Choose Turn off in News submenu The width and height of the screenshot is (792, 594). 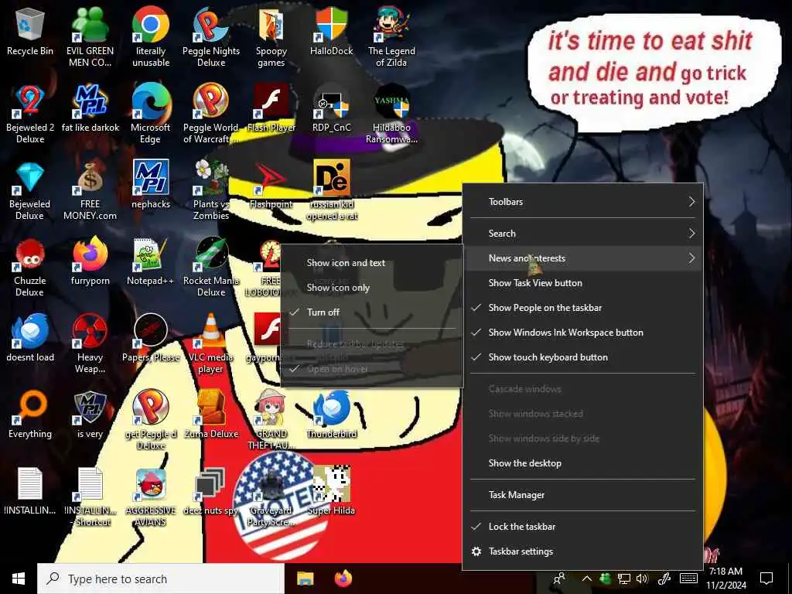372,312
